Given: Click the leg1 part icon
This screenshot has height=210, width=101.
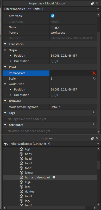Looking at the screenshot, I should tap(21, 149).
